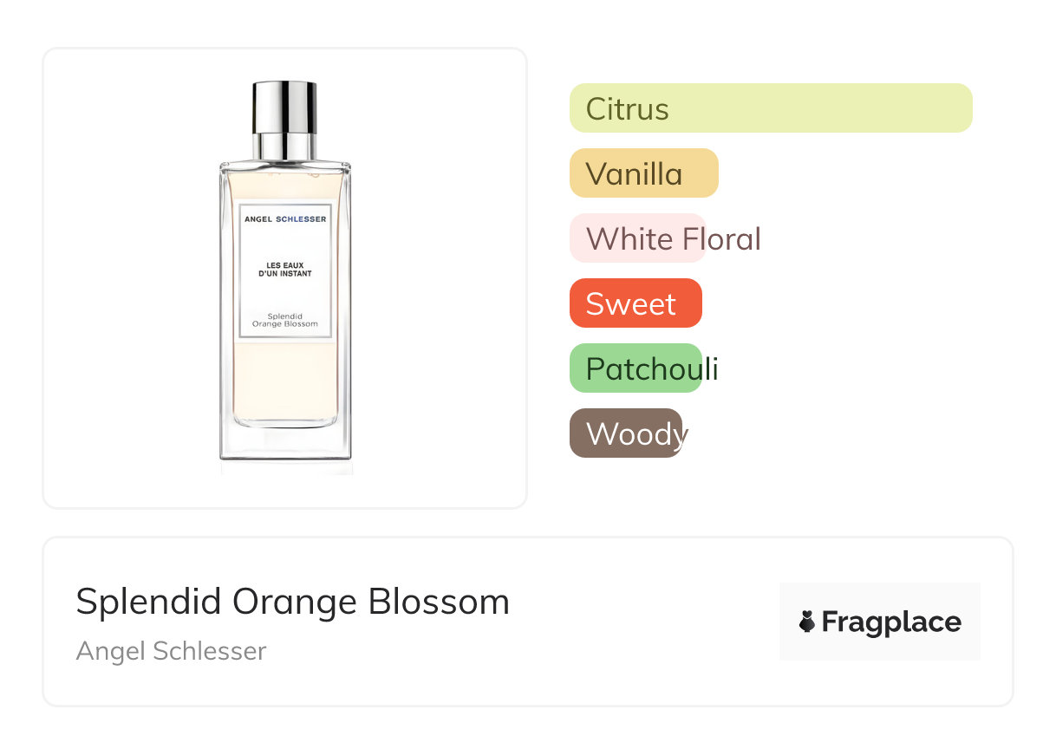Click the silver cap of the perfume bottle
Viewport: 1056px width, 749px height.
[x=284, y=107]
